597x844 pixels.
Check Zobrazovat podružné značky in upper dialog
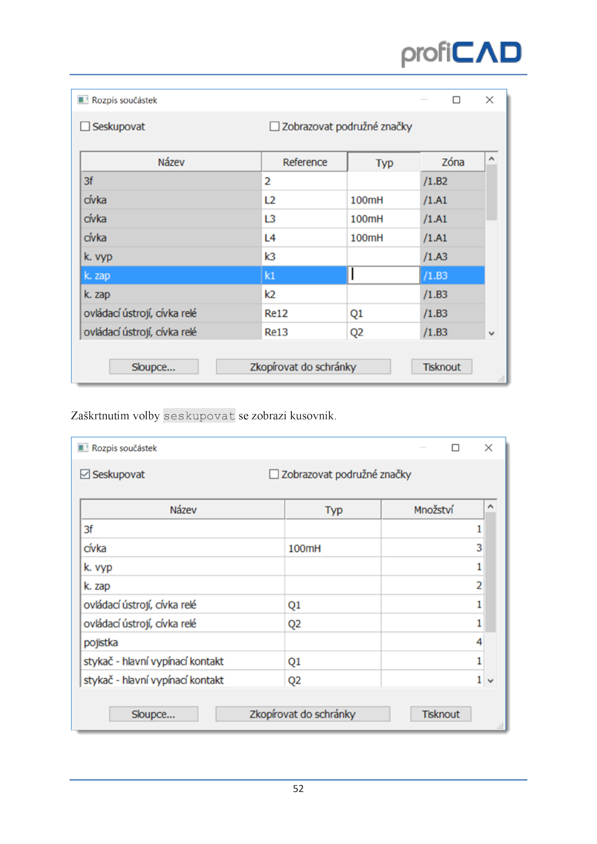(274, 126)
